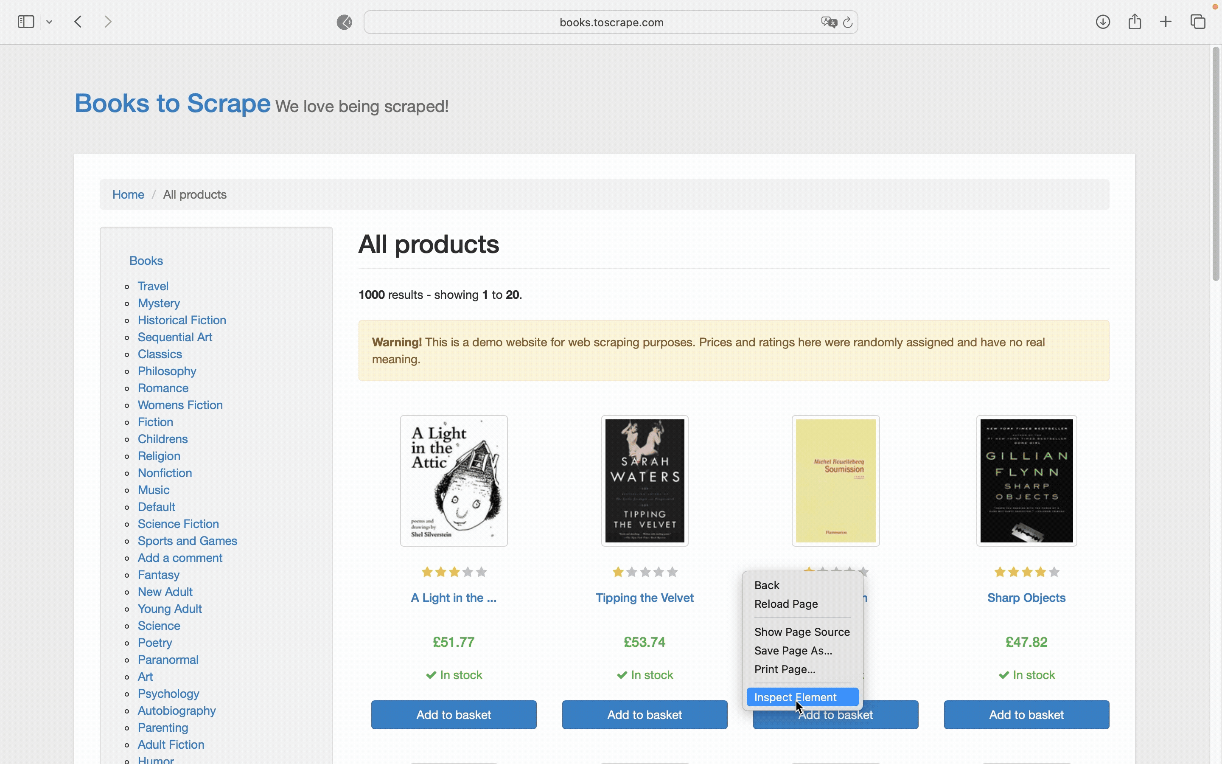Click the Home breadcrumb link
This screenshot has height=764, width=1222.
[x=128, y=194]
